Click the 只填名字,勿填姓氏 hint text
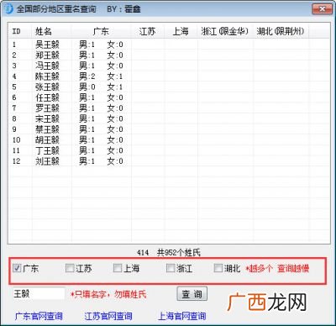This screenshot has width=336, height=326. [108, 294]
